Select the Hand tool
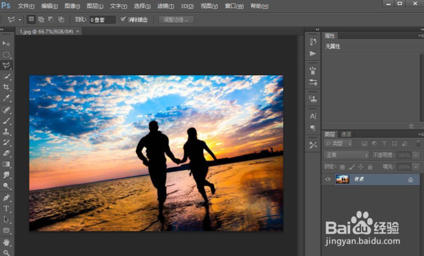The width and height of the screenshot is (424, 256). (6, 242)
